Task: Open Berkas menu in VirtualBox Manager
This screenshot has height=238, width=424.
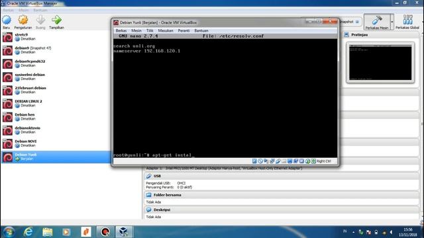Action: click(x=8, y=10)
